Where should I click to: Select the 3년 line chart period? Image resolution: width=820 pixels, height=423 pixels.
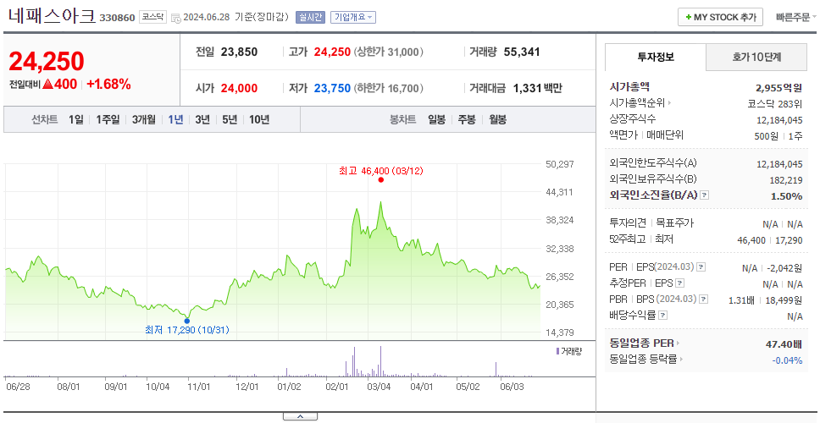202,119
